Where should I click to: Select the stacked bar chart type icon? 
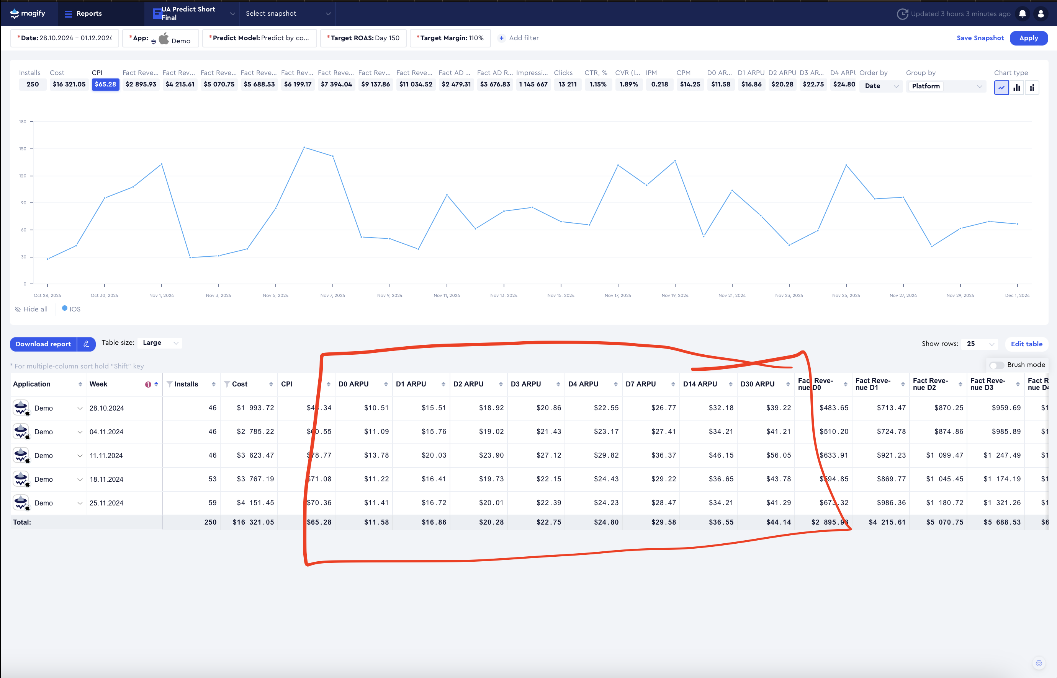[x=1032, y=88]
